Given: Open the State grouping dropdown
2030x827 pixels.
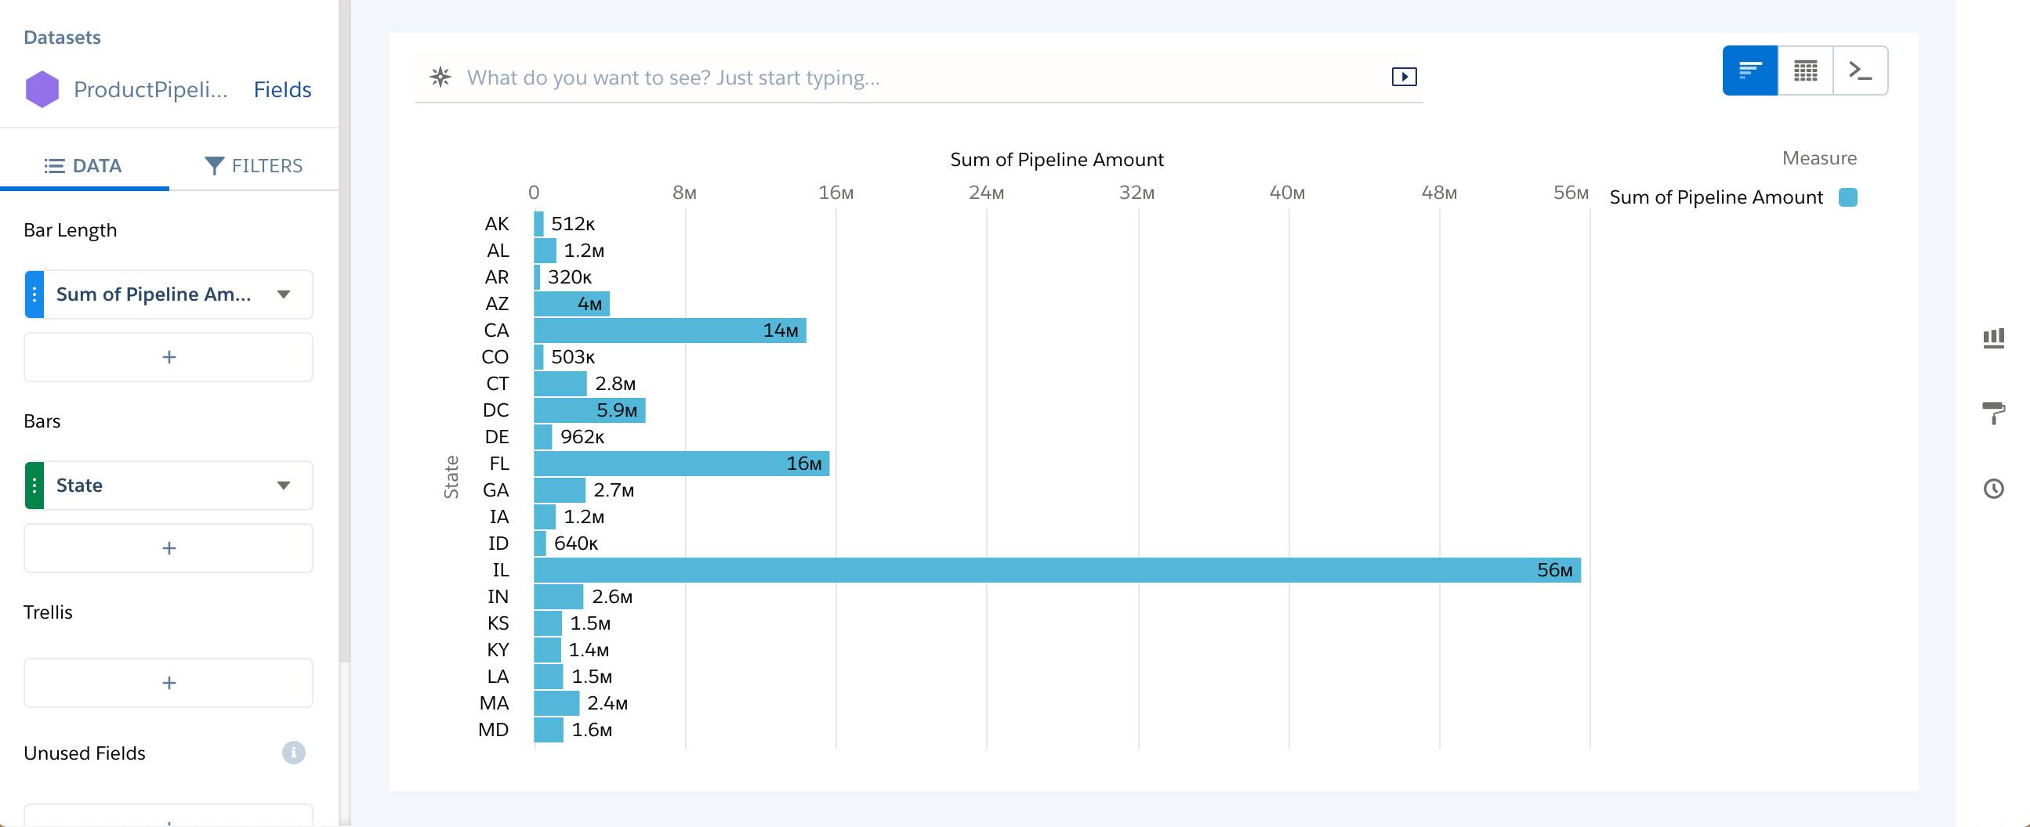Looking at the screenshot, I should pyautogui.click(x=285, y=486).
